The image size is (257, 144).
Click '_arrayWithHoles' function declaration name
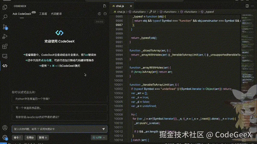tap(152, 67)
